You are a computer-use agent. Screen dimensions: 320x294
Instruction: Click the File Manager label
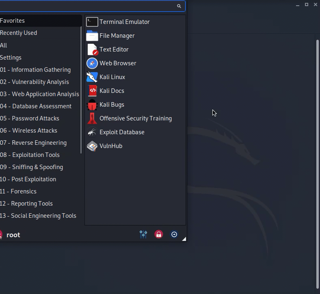(117, 36)
